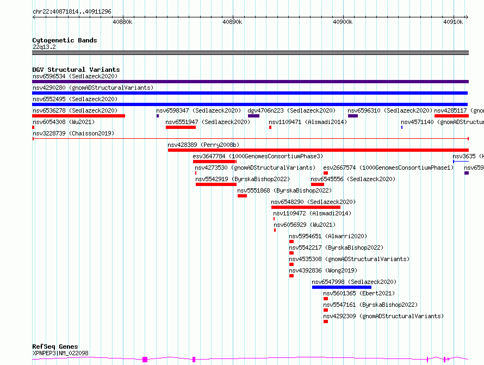The width and height of the screenshot is (484, 365).
Task: Click the DGV Structural Variants track title
Action: coord(76,70)
